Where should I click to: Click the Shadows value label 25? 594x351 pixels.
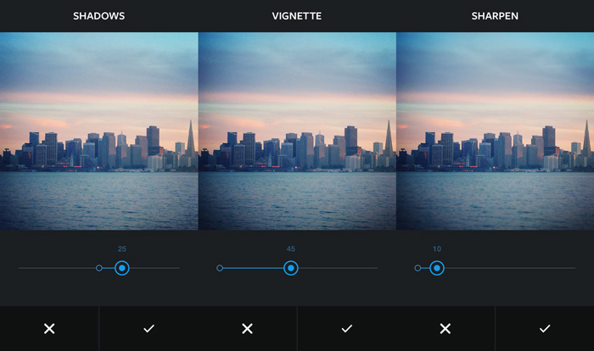122,248
